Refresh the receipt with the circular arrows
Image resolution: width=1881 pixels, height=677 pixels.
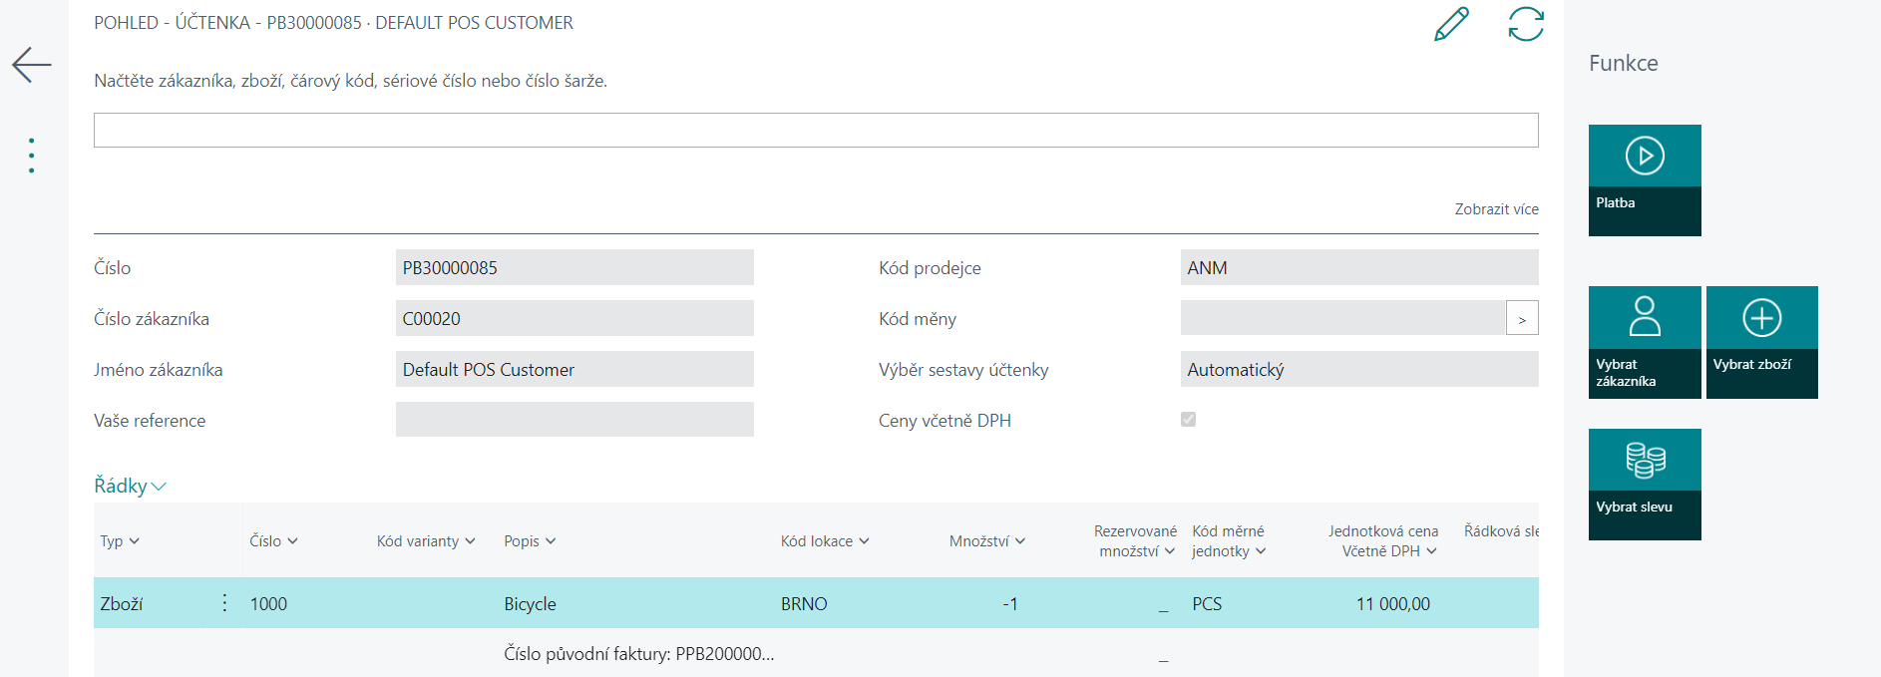(x=1526, y=24)
